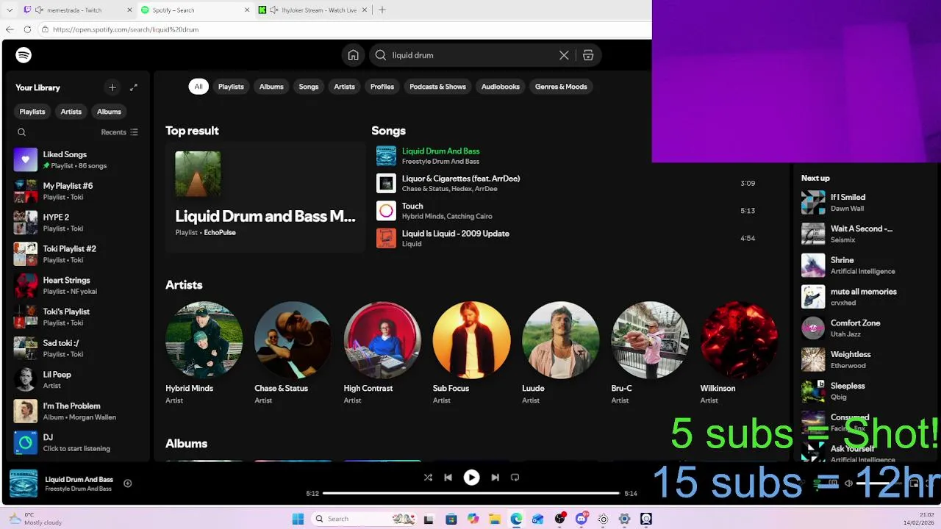
Task: Go to Spotify Home
Action: click(x=354, y=55)
